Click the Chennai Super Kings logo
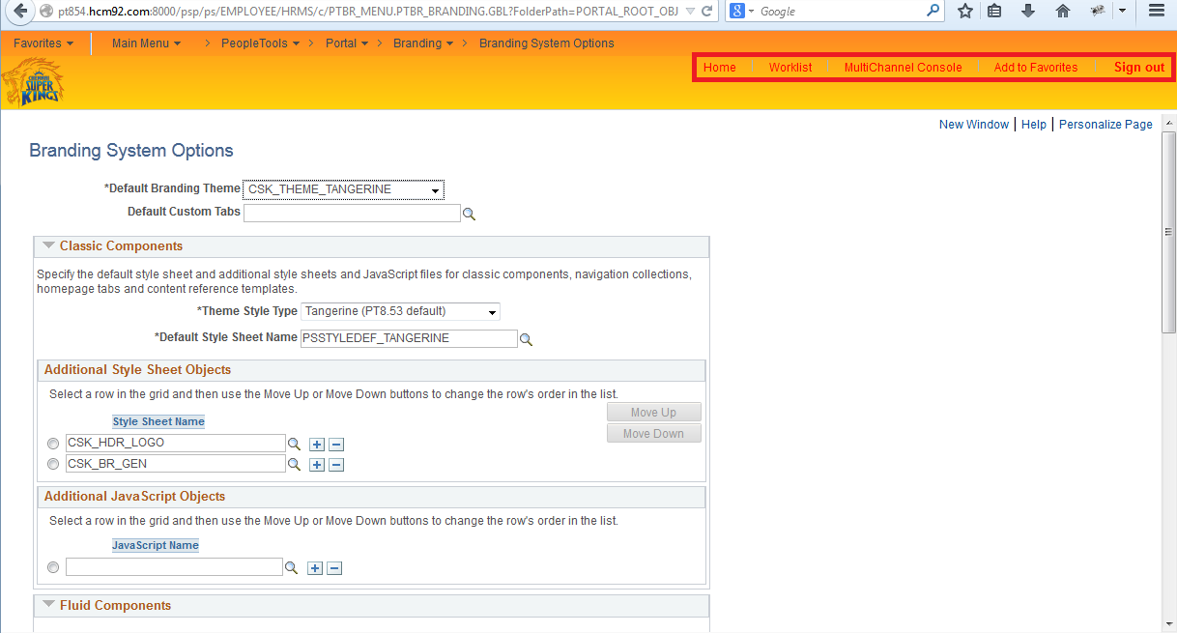 [x=33, y=81]
